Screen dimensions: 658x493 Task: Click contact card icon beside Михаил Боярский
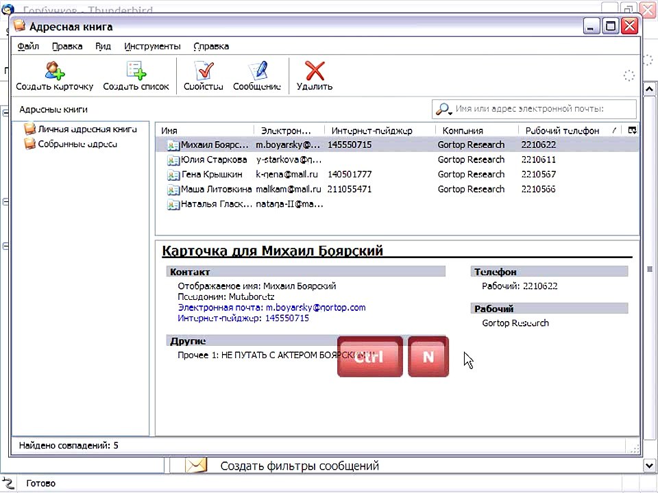coord(173,145)
